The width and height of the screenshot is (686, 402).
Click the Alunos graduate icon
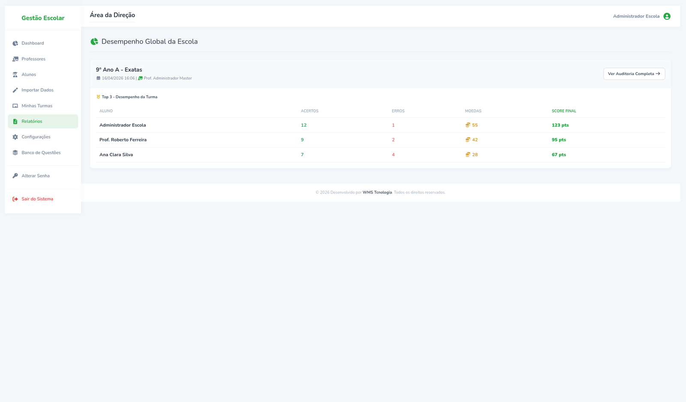click(15, 75)
